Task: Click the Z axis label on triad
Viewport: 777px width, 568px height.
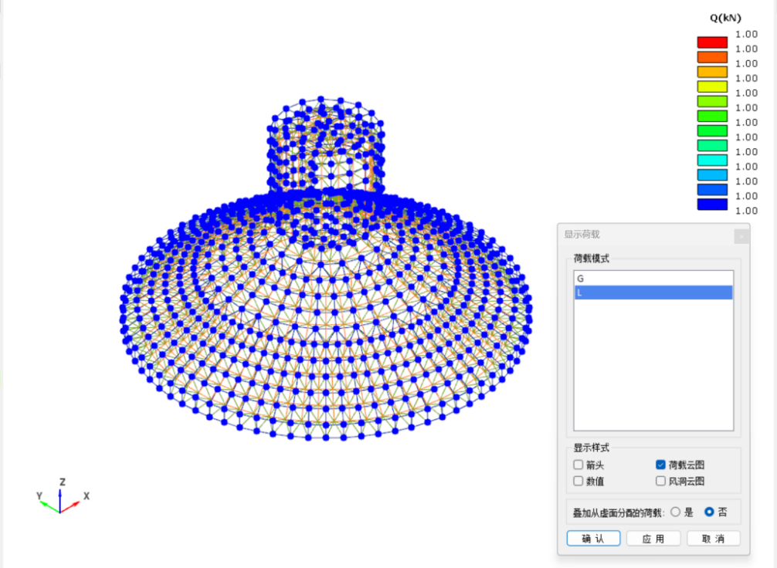Action: pyautogui.click(x=63, y=482)
